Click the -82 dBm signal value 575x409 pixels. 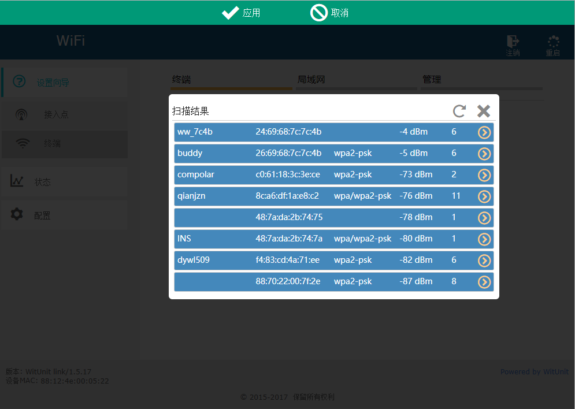pyautogui.click(x=416, y=260)
